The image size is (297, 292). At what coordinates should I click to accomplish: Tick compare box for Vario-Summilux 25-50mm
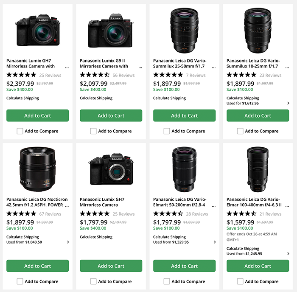pyautogui.click(x=167, y=131)
